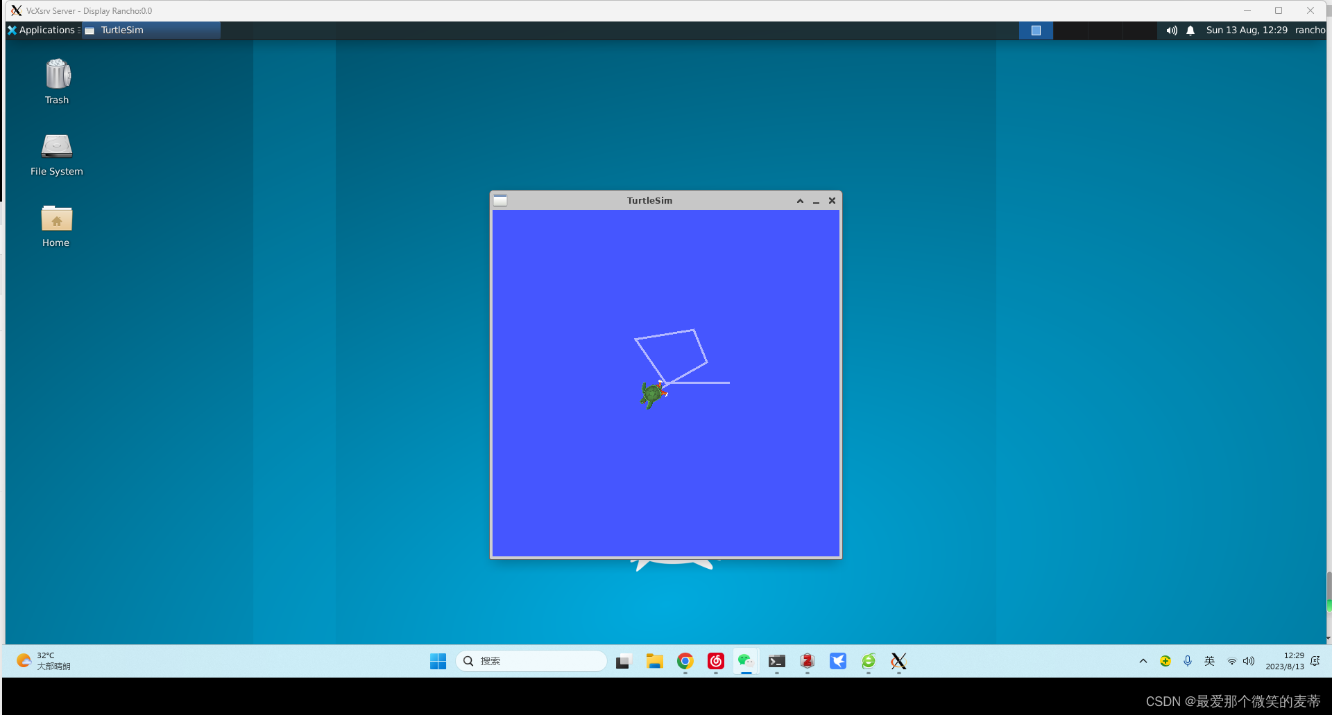Open the notification bell in the XFCE panel

[x=1190, y=30]
